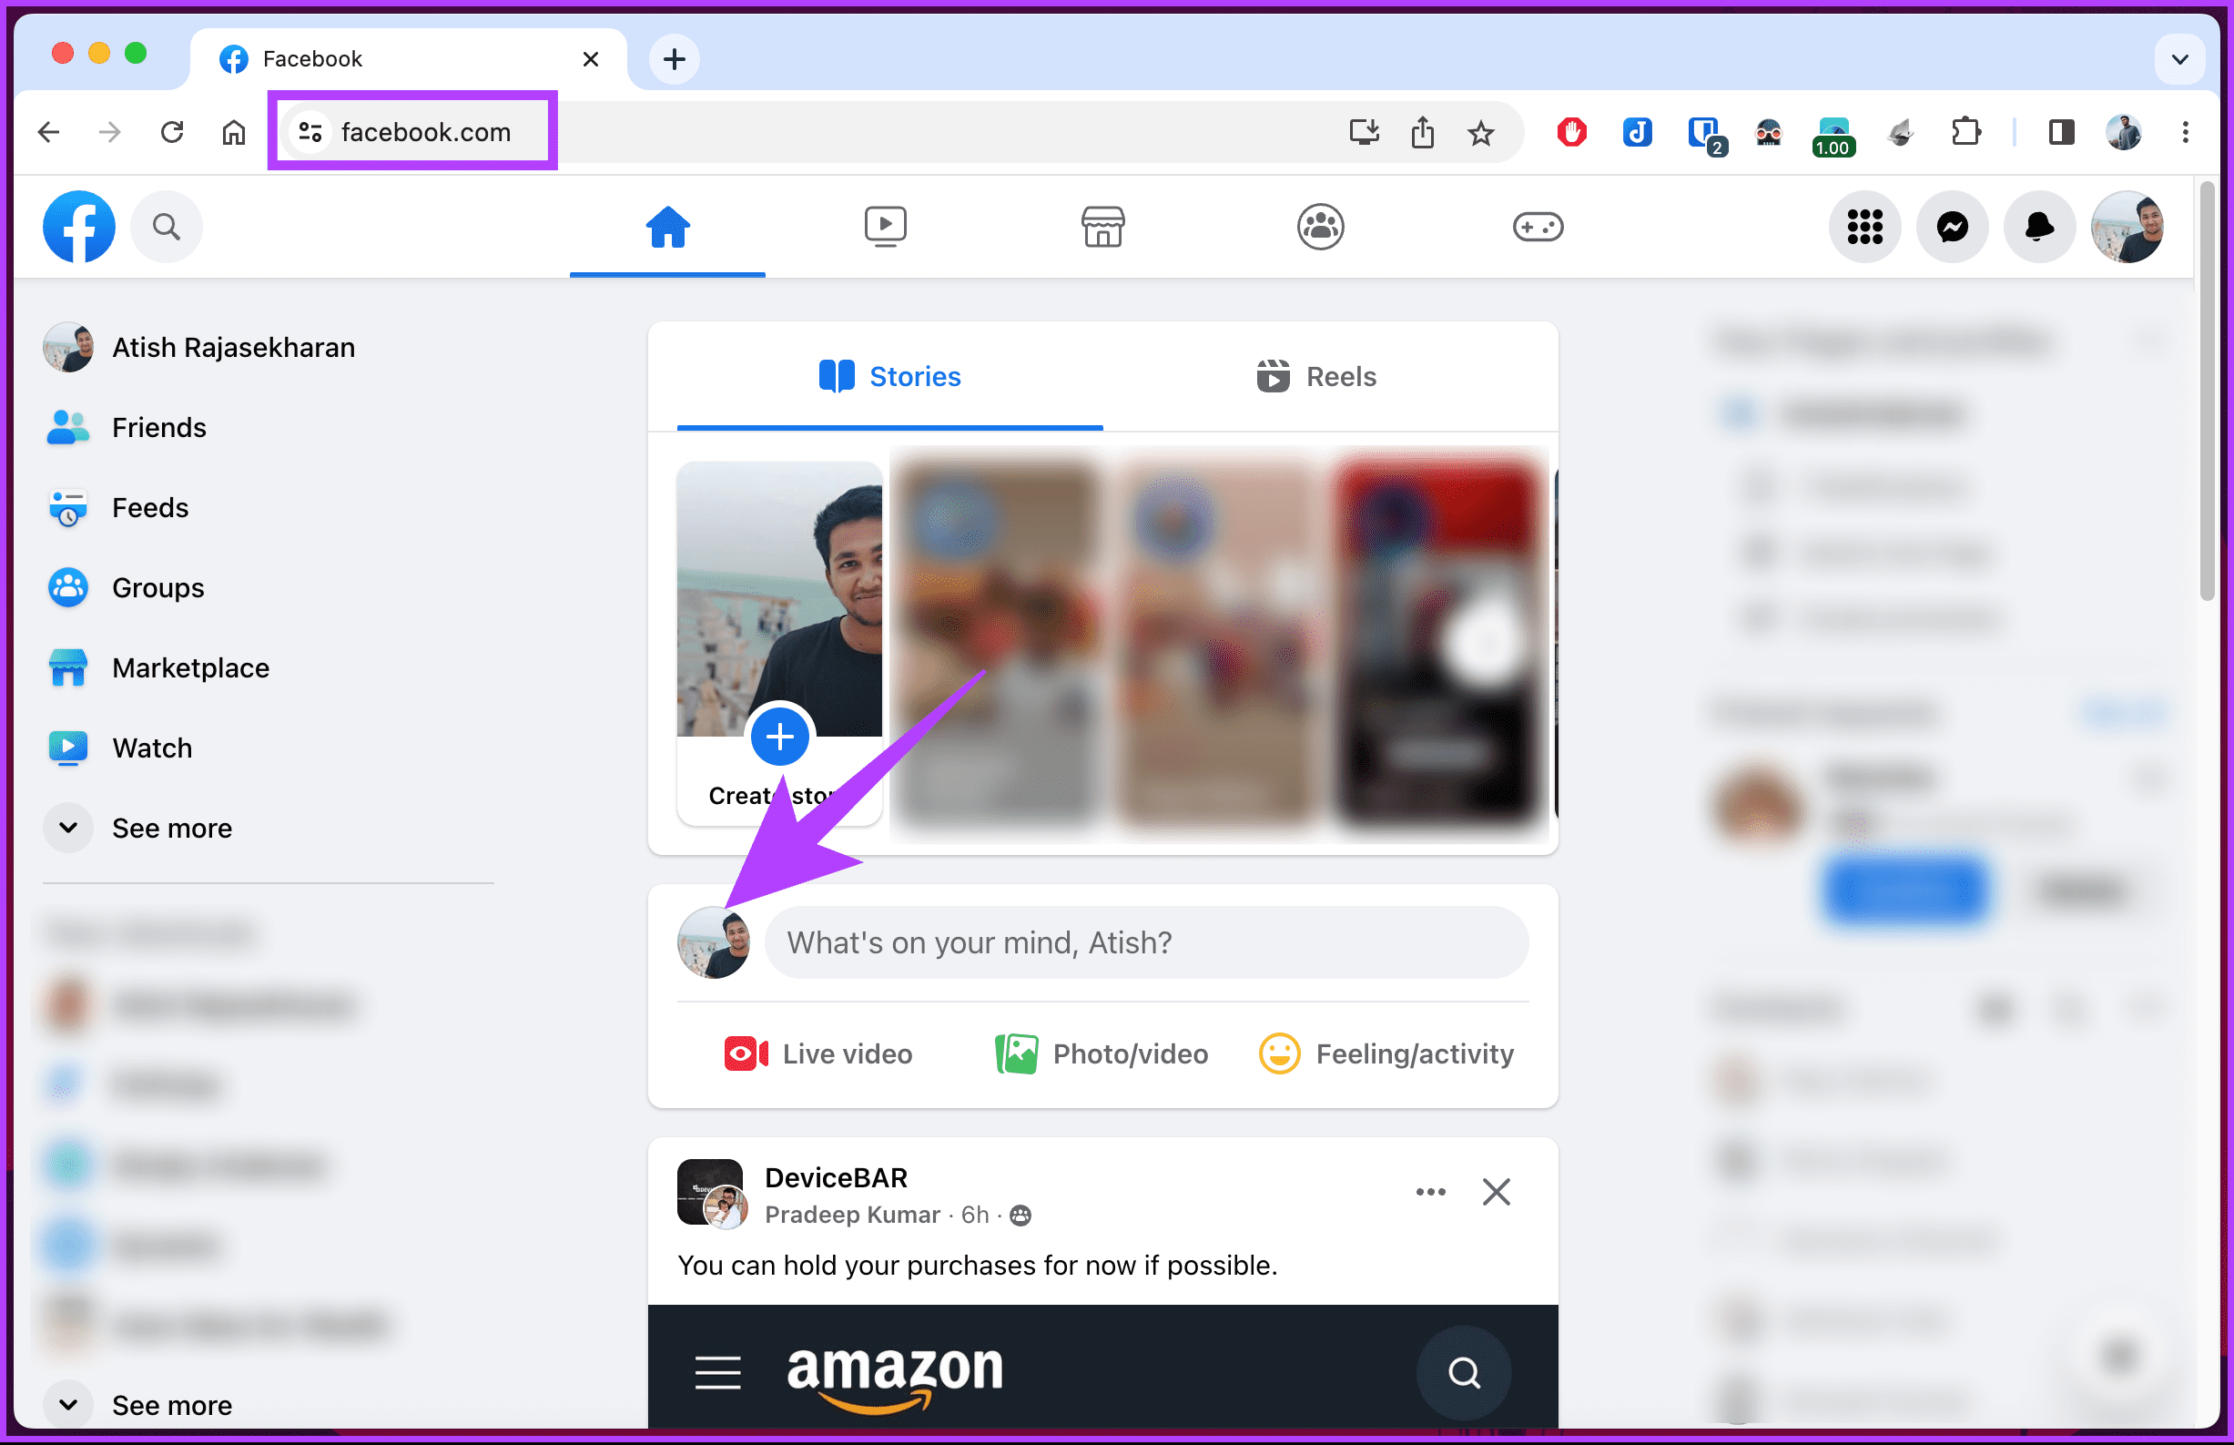Screen dimensions: 2234x1445
Task: Start a Live video
Action: tap(817, 1053)
